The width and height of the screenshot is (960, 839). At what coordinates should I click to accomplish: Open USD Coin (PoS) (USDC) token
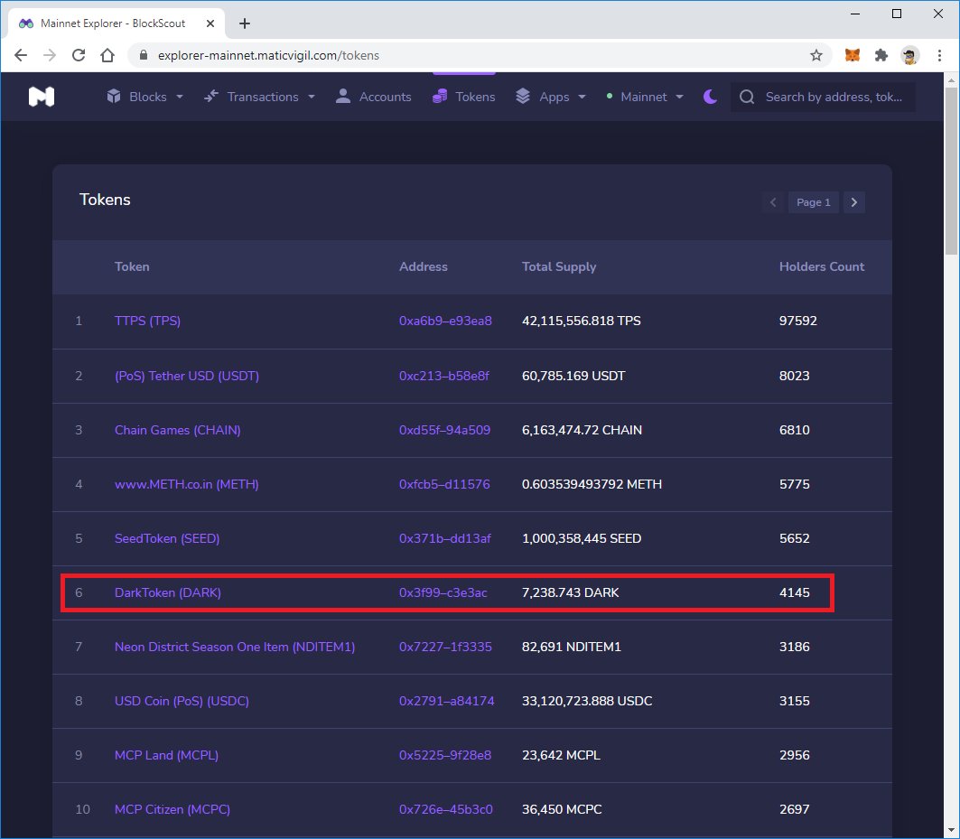pyautogui.click(x=182, y=701)
